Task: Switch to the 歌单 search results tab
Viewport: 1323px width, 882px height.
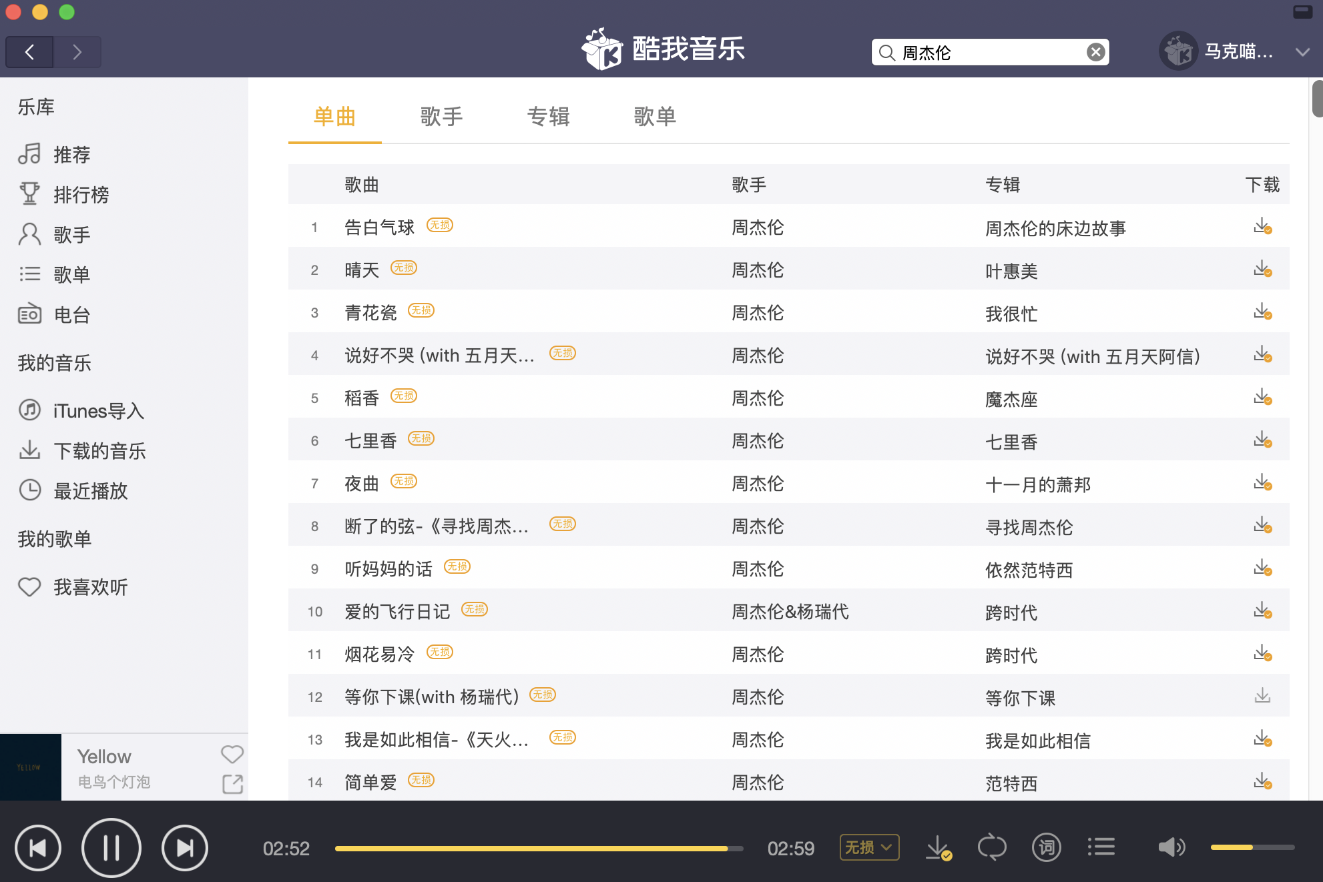Action: pos(655,117)
